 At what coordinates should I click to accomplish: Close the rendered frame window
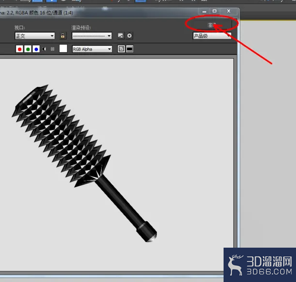point(228,11)
